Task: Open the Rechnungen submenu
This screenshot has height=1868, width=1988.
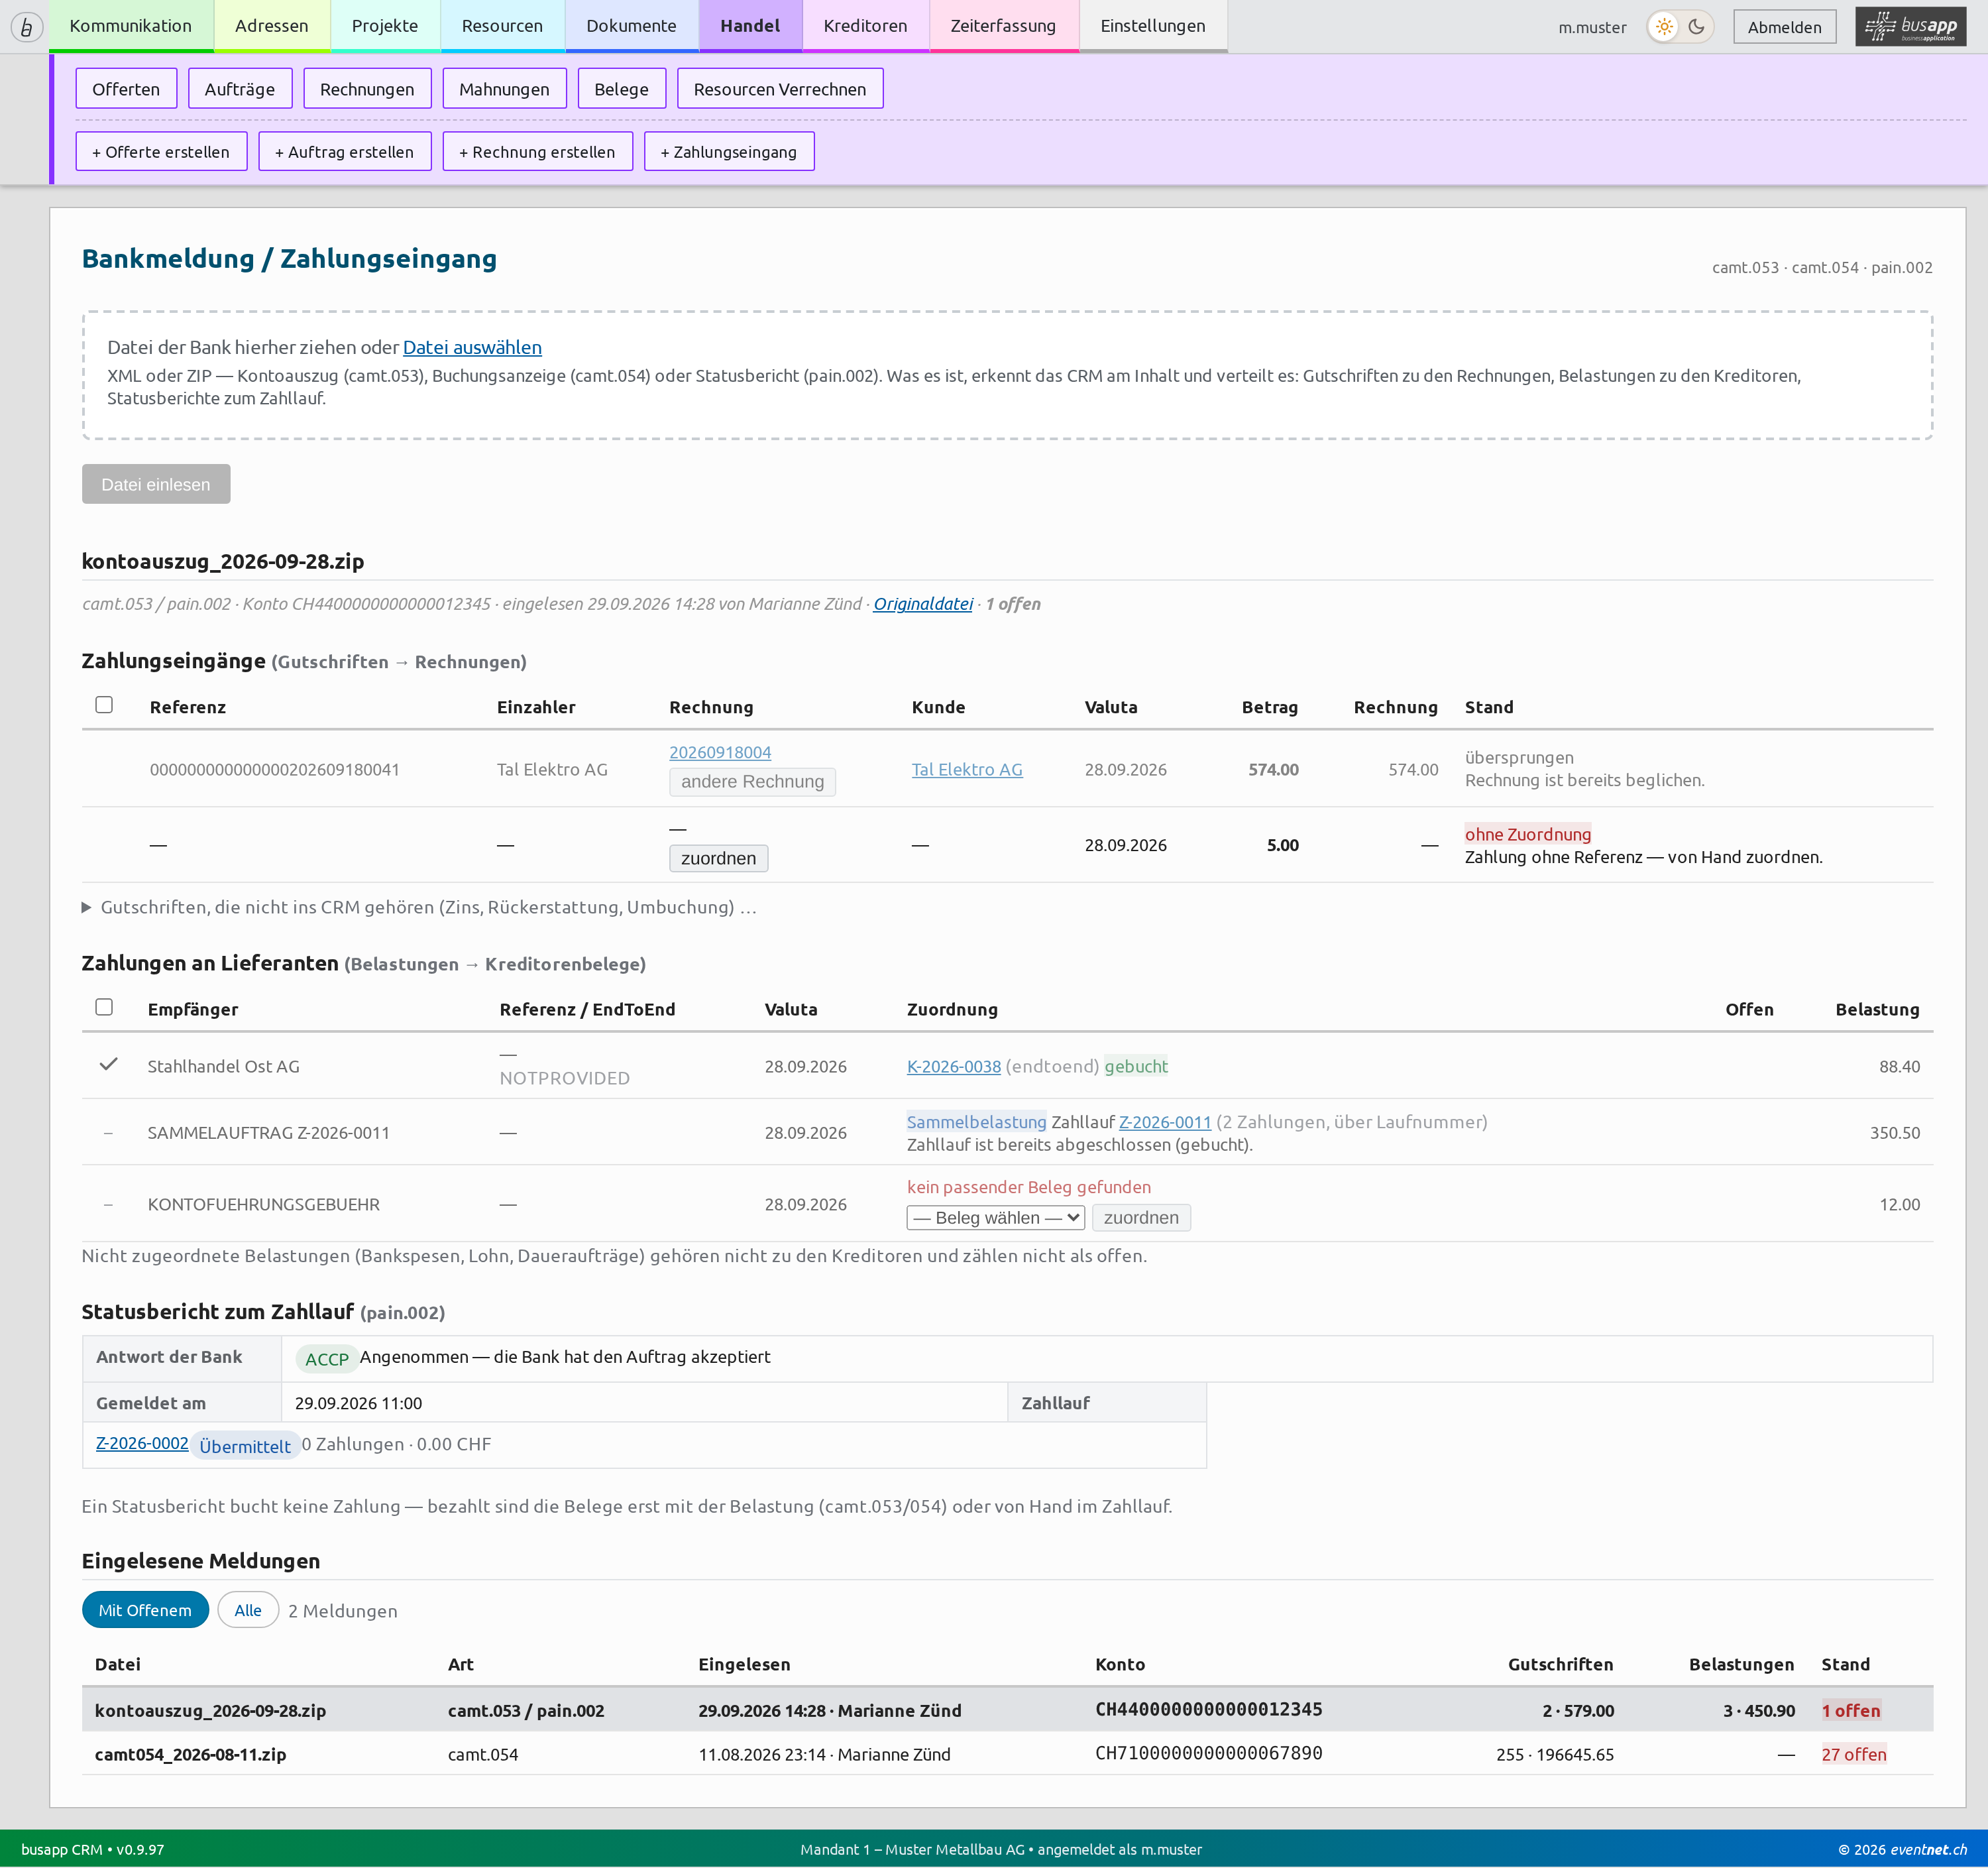Action: click(367, 89)
